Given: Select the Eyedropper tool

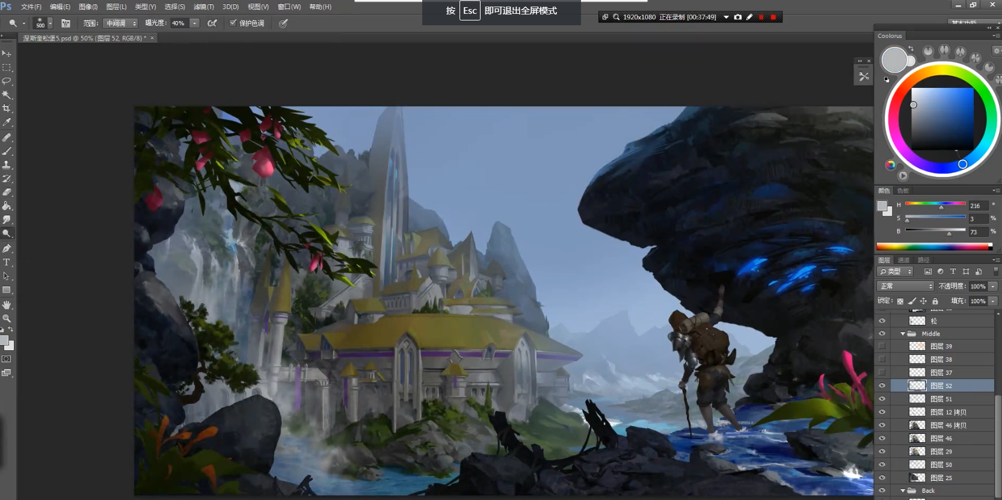Looking at the screenshot, I should (7, 122).
